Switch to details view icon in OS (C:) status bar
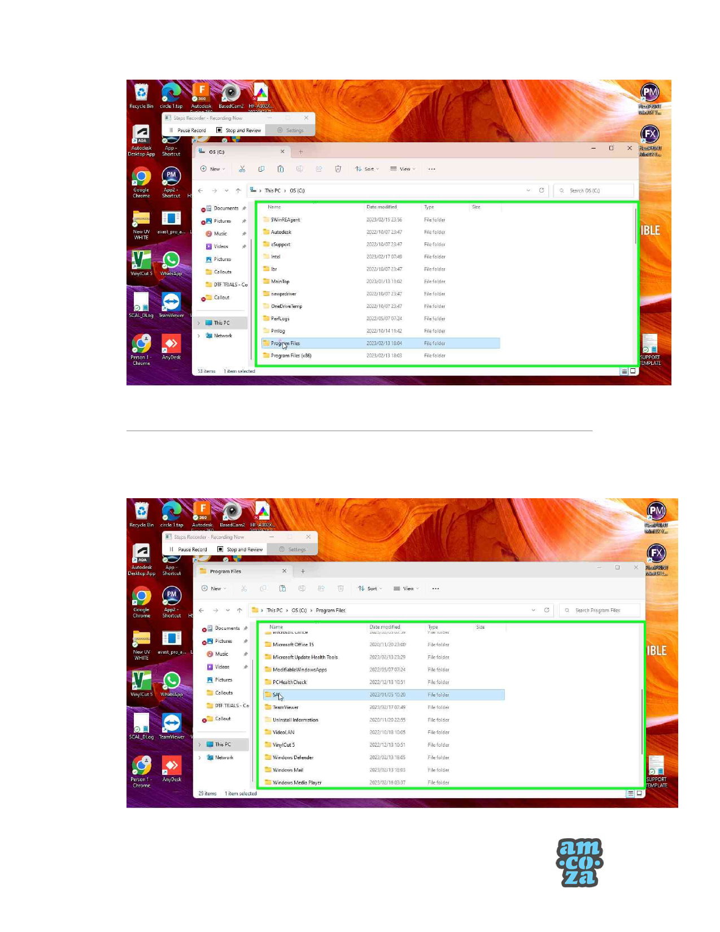 pos(624,371)
